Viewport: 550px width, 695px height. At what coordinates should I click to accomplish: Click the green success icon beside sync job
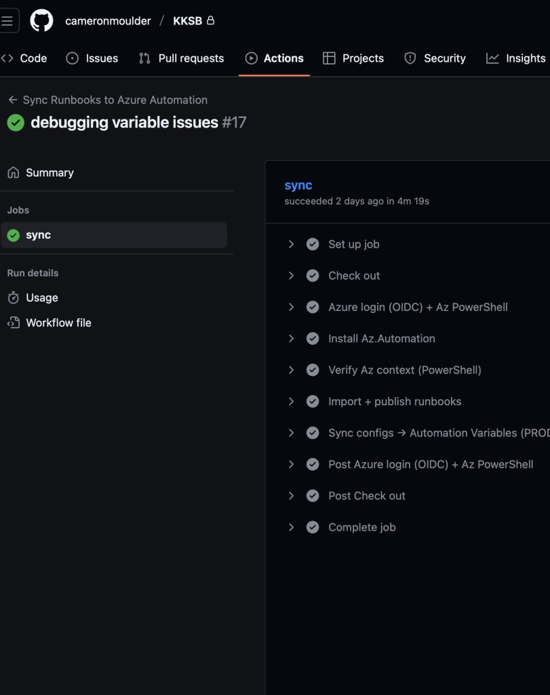point(13,236)
